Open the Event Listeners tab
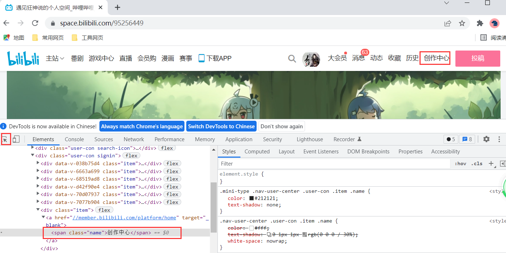Image resolution: width=506 pixels, height=253 pixels. pos(321,152)
